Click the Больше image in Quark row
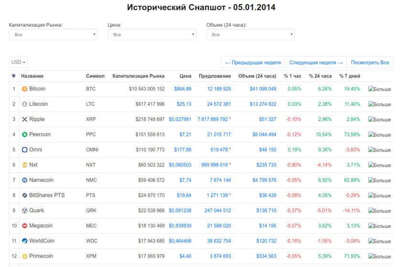Image resolution: width=406 pixels, height=267 pixels. pyautogui.click(x=380, y=211)
